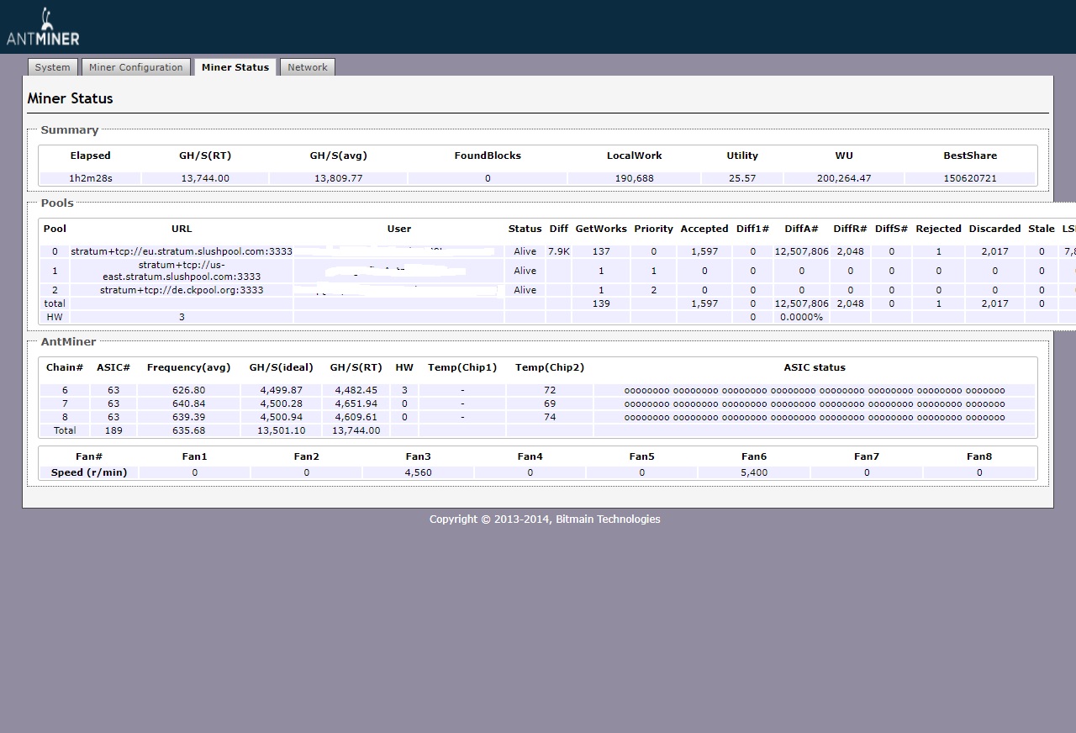Click the LocalWork value 190,688

pyautogui.click(x=634, y=178)
